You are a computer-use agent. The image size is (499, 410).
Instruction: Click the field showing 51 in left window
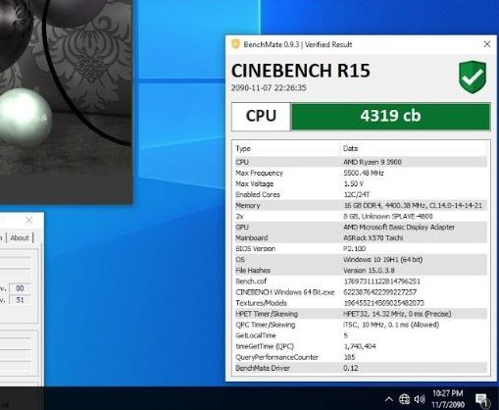pos(20,300)
